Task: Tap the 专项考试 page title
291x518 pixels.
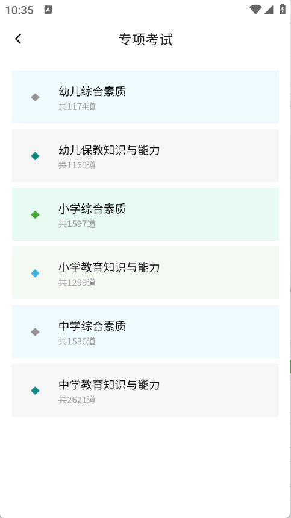Action: point(146,40)
